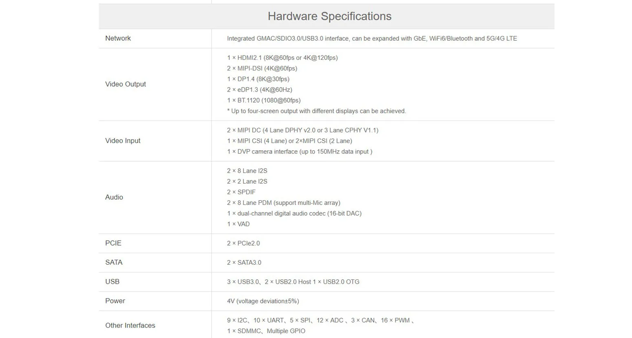Select the 2 × SATA3.0 value

click(244, 263)
